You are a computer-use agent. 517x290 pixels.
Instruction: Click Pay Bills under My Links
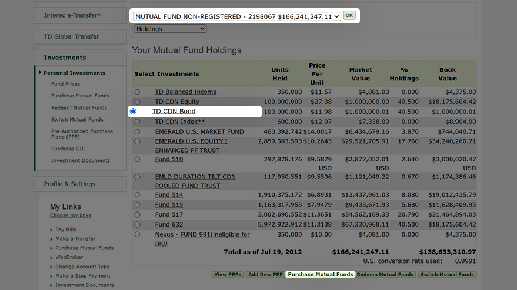[x=66, y=230]
